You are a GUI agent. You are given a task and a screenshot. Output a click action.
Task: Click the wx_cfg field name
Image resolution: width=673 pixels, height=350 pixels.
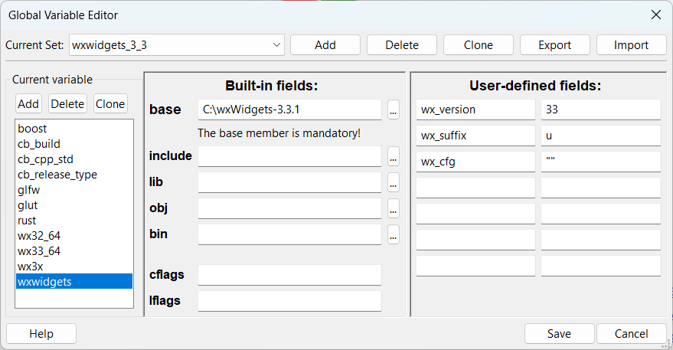point(475,162)
